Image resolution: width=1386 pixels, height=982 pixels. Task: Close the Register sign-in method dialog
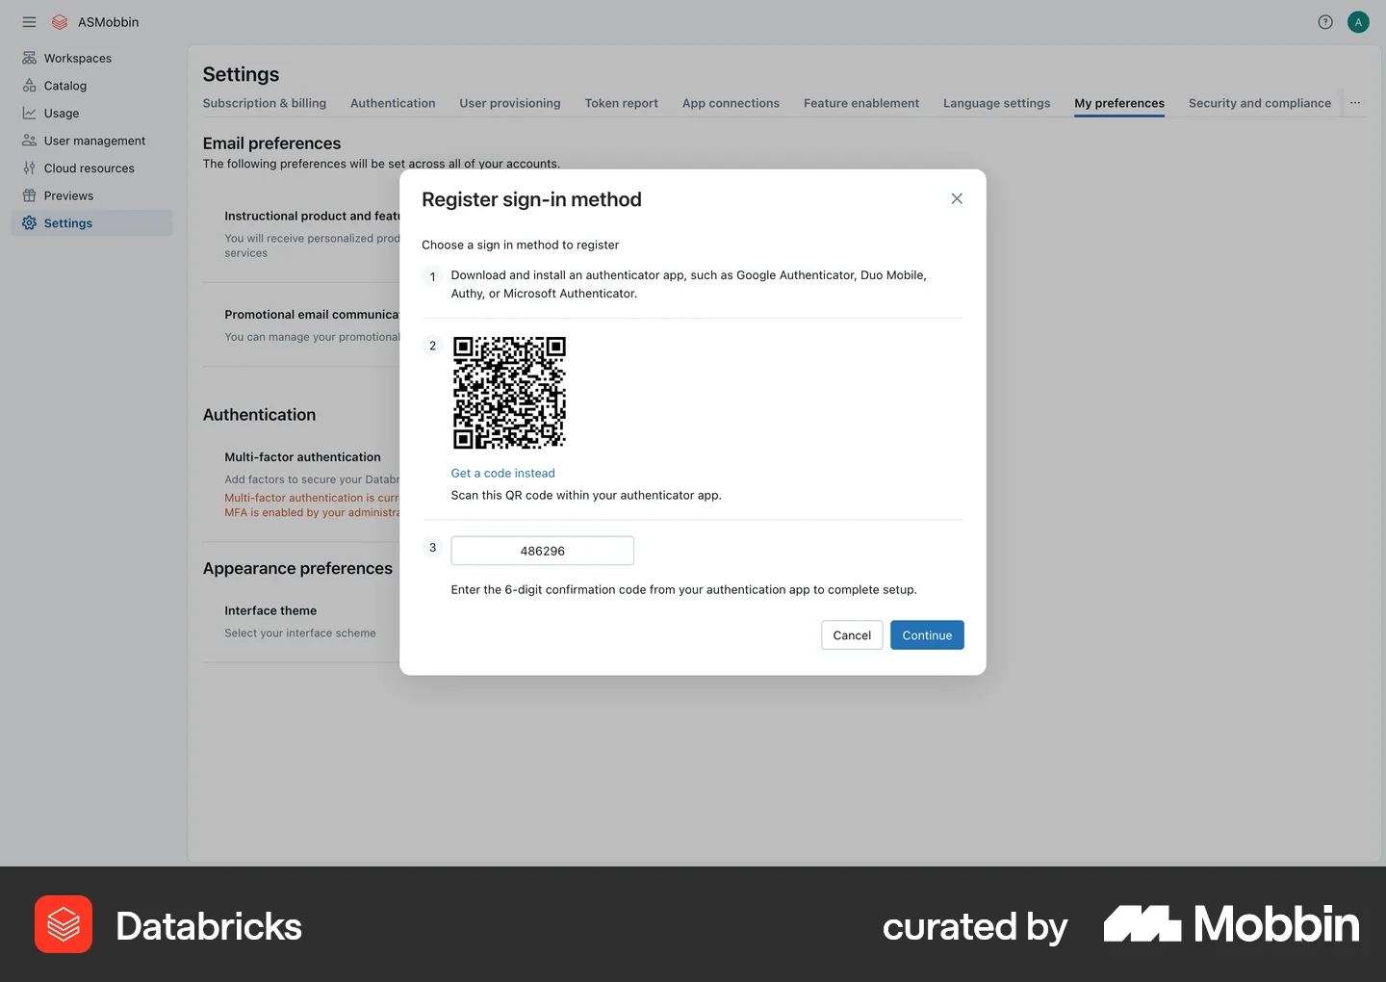pos(957,198)
